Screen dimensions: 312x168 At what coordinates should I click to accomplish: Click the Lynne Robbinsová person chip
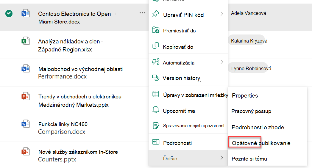click(249, 68)
